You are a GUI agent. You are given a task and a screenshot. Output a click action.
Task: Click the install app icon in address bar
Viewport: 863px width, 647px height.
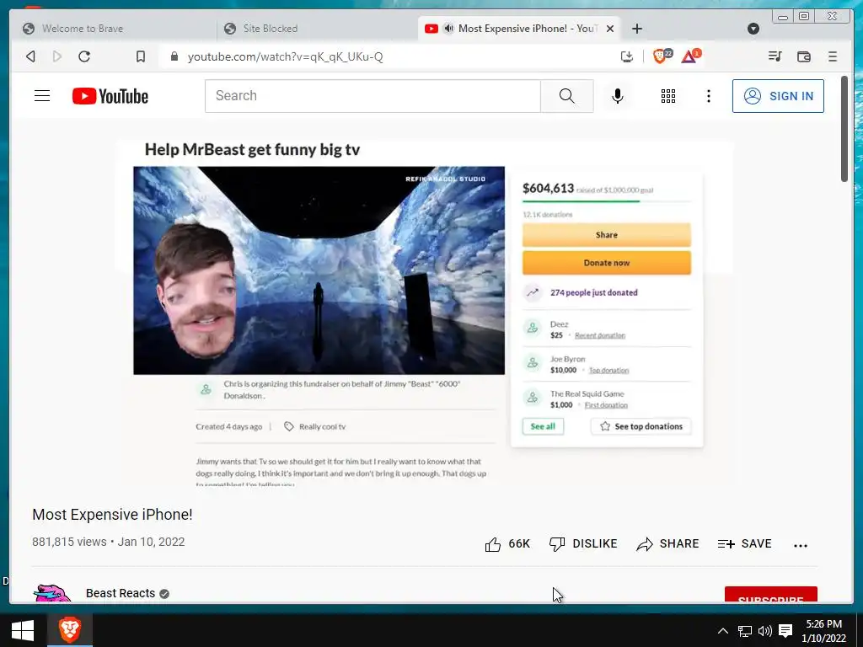click(x=626, y=56)
